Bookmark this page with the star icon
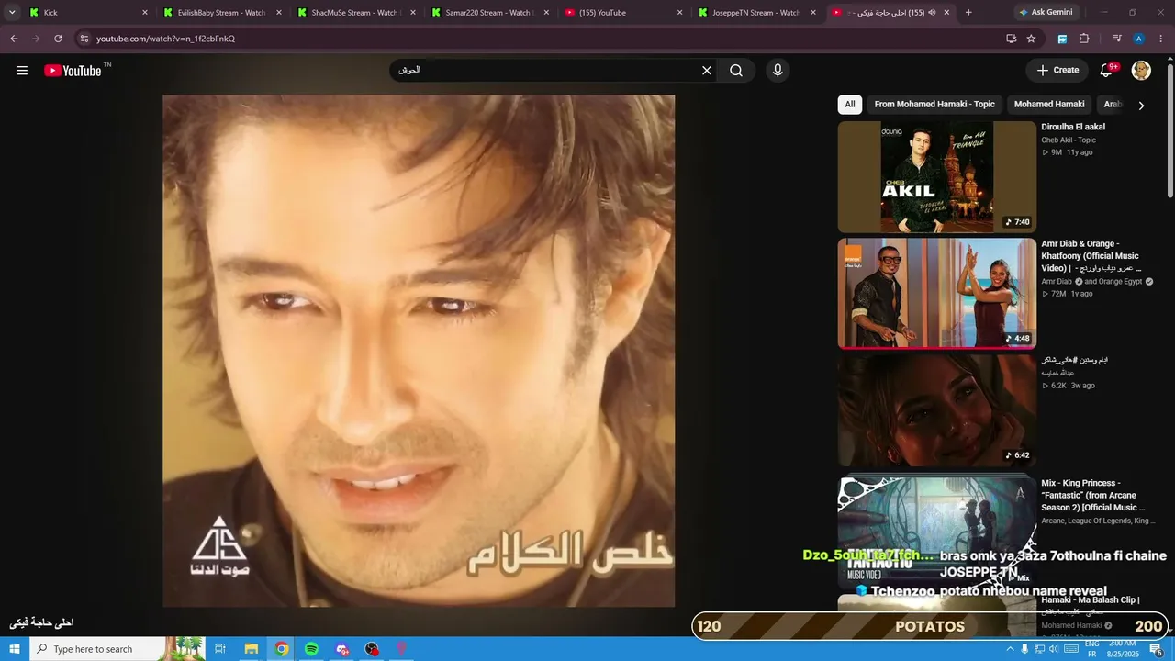Screen dimensions: 1175x661 point(1031,39)
